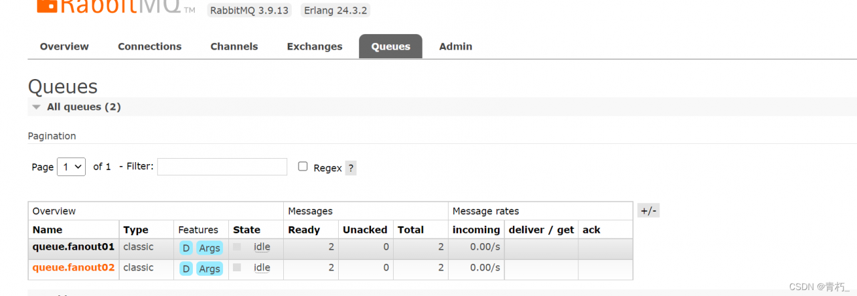
Task: Click the state indicator square for queue.fanout01
Action: point(237,247)
